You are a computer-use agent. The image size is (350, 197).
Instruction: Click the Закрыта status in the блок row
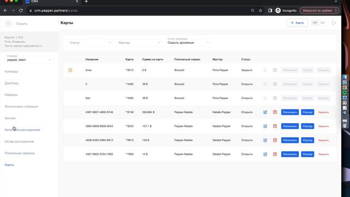point(247,70)
